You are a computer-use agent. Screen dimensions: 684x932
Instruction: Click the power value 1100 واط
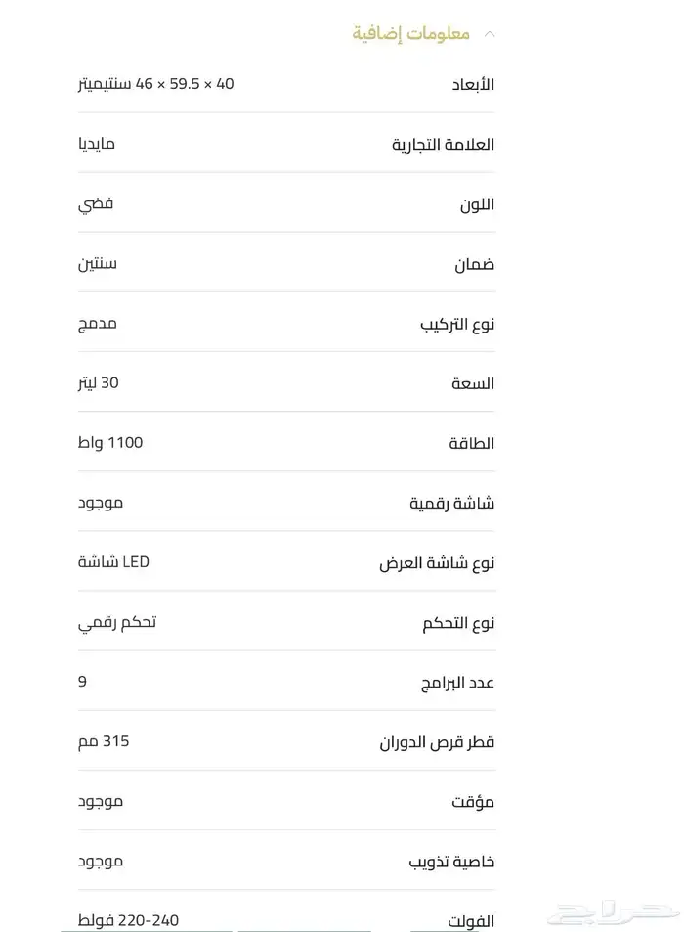tap(110, 443)
